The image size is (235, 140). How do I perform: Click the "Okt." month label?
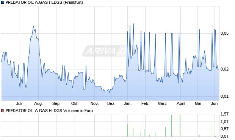tap(75, 103)
